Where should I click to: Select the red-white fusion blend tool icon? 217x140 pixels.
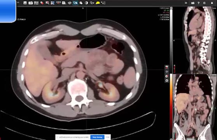coord(42,3)
